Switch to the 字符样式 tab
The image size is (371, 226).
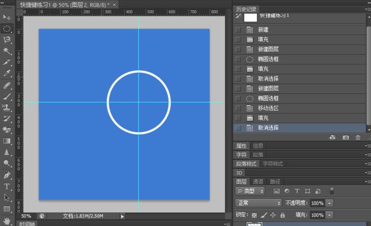273,164
